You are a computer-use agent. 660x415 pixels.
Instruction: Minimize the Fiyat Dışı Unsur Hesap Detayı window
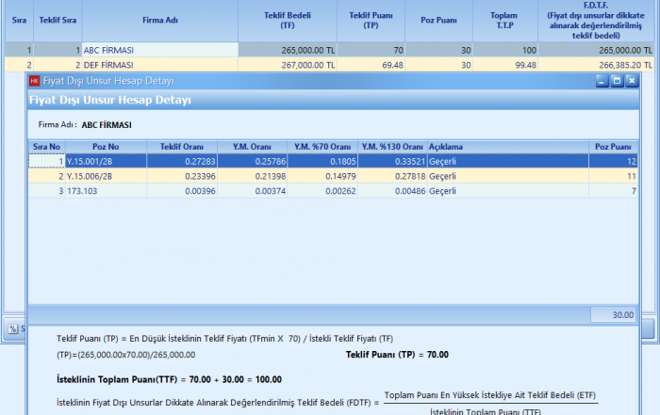coord(602,81)
